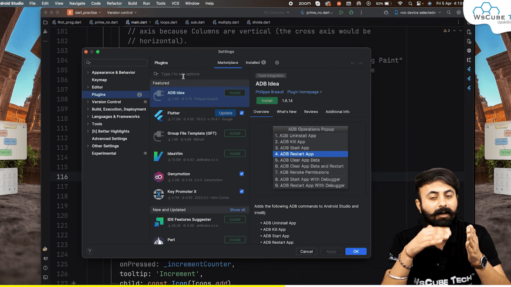511x287 pixels.
Task: Install IDE Features Suggester plugin
Action: point(235,219)
